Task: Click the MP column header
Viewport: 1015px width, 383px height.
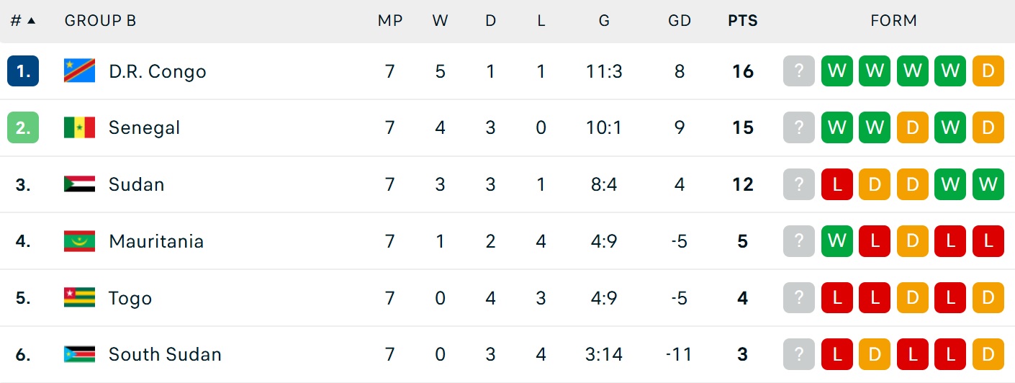Action: pyautogui.click(x=390, y=21)
